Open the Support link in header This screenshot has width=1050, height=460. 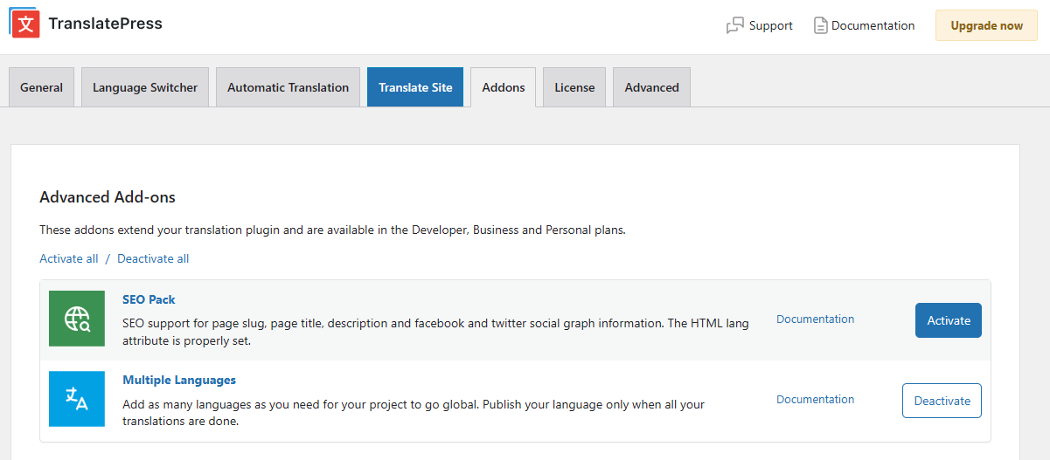760,26
